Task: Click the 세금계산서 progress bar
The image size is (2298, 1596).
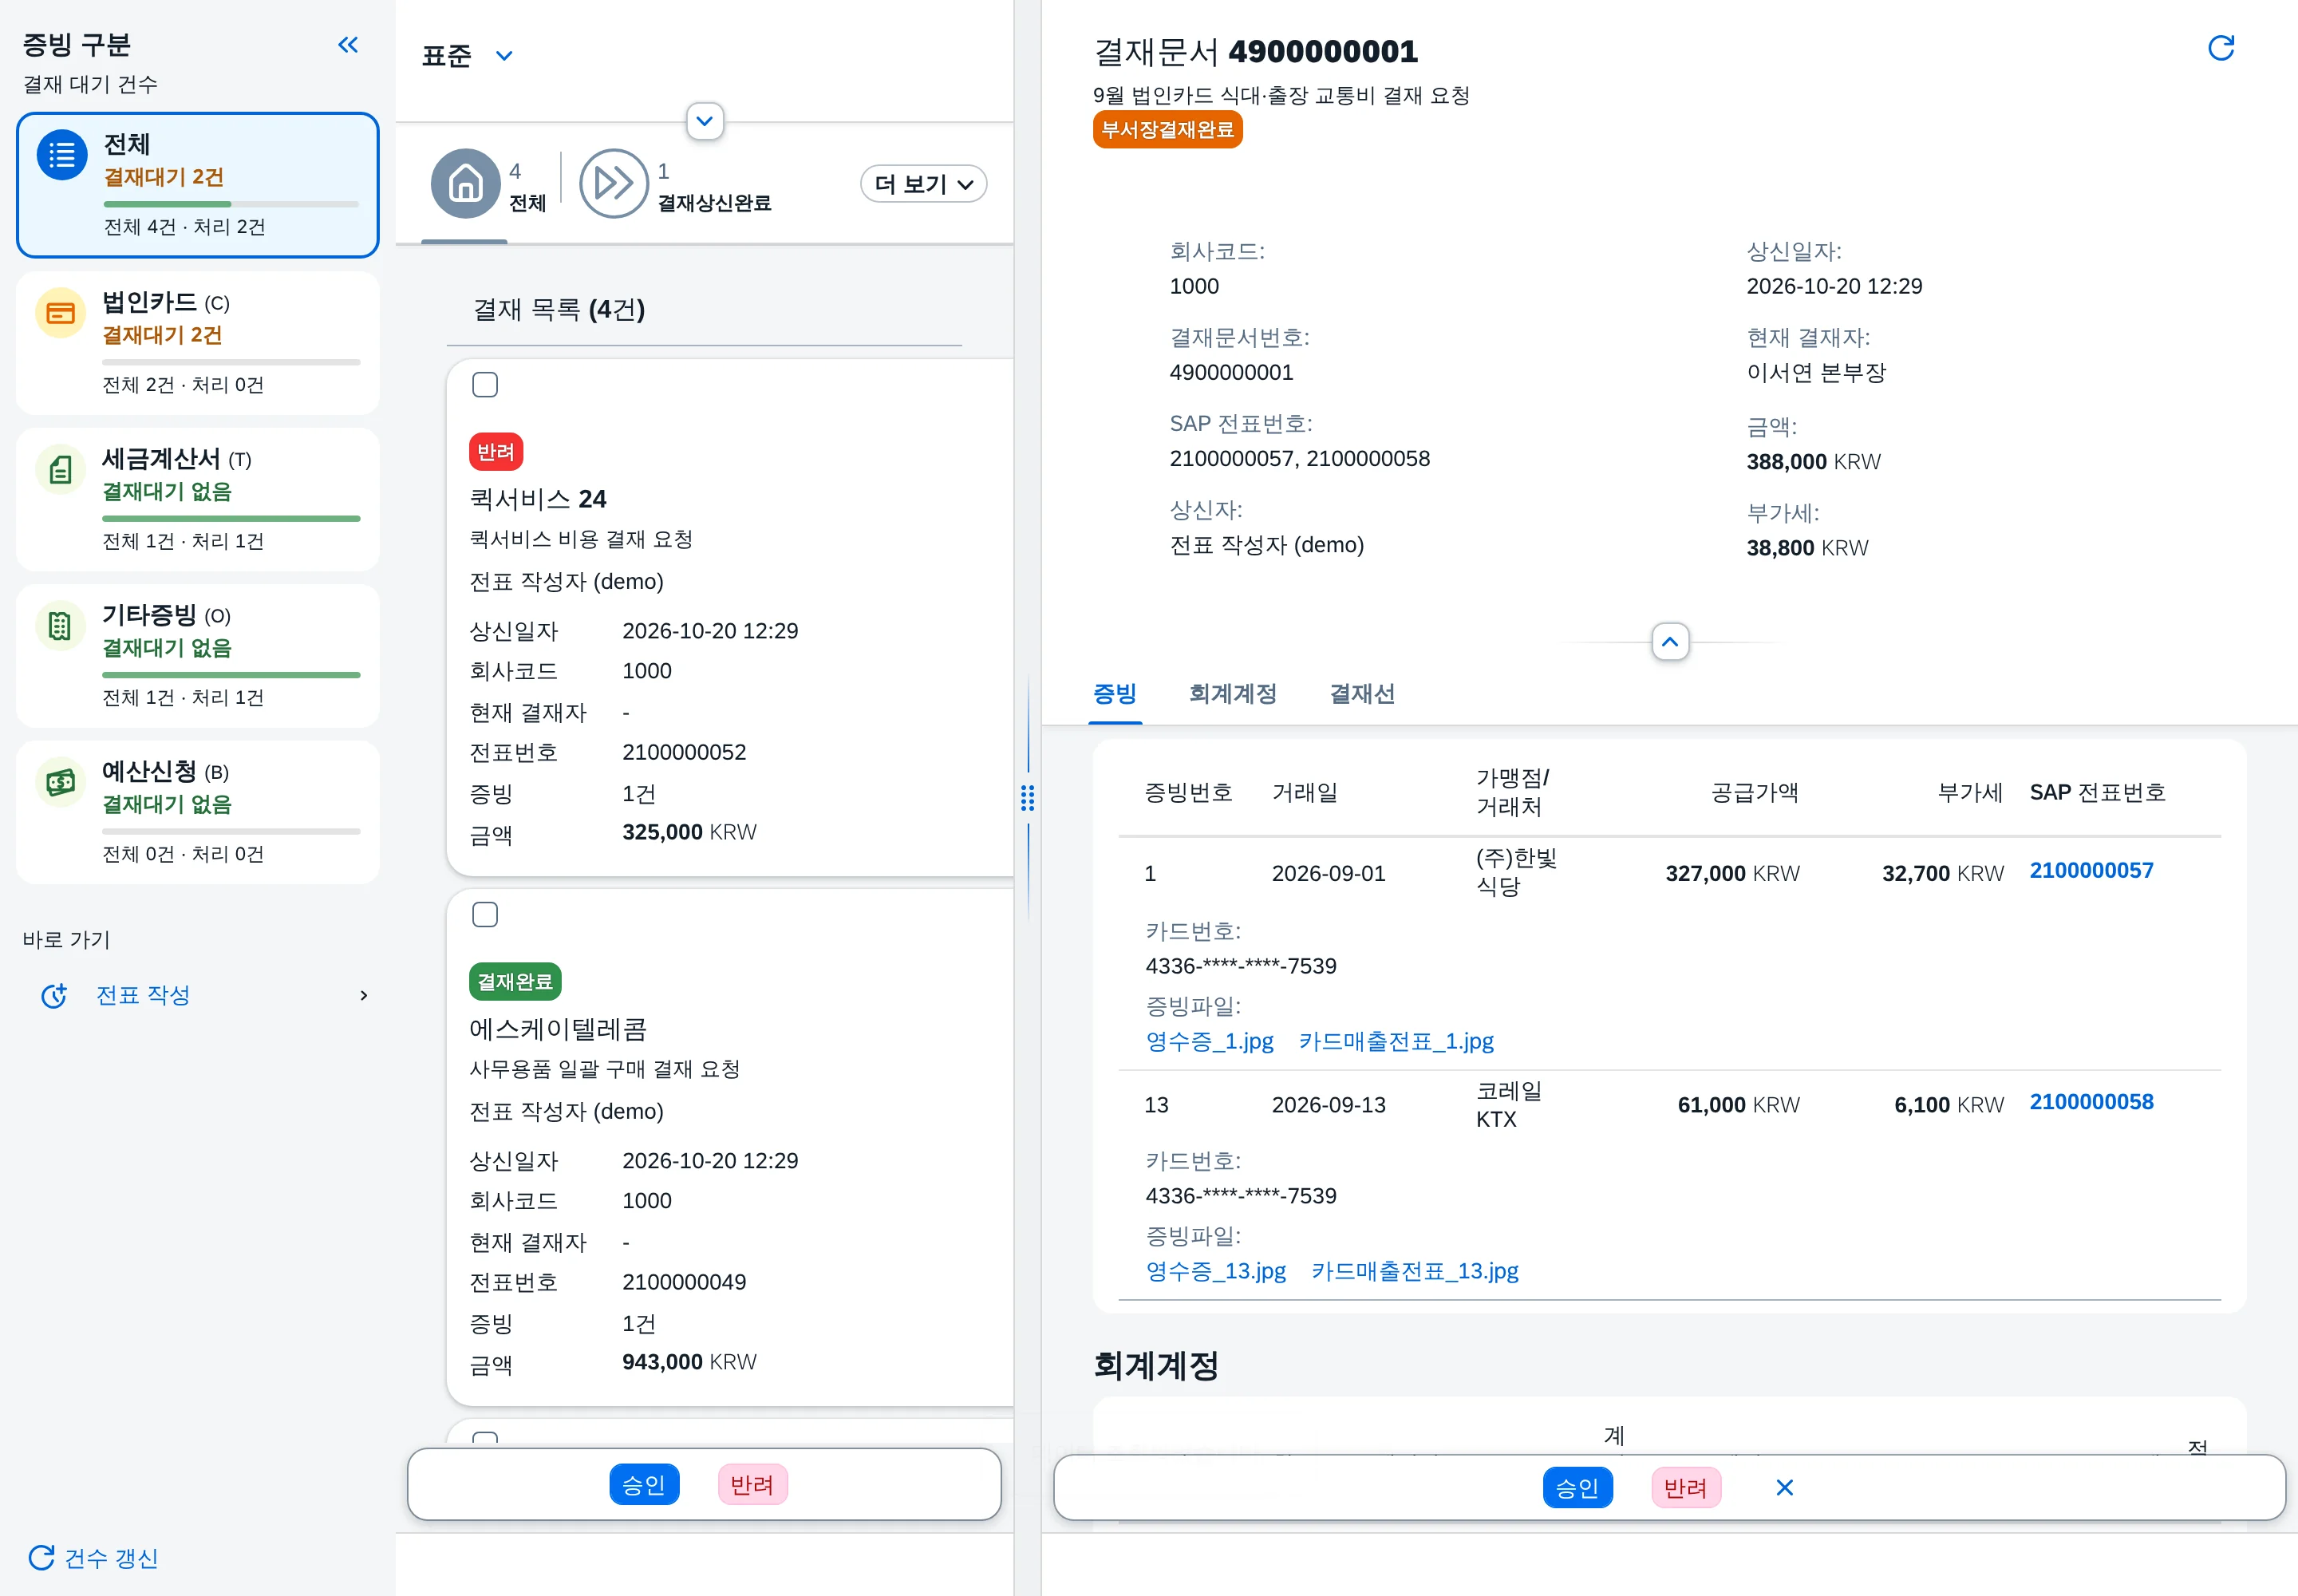Action: 231,519
